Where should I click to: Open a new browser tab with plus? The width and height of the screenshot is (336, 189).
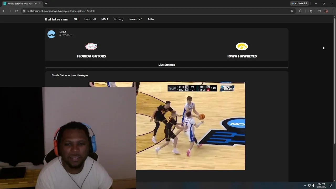pos(46,3)
